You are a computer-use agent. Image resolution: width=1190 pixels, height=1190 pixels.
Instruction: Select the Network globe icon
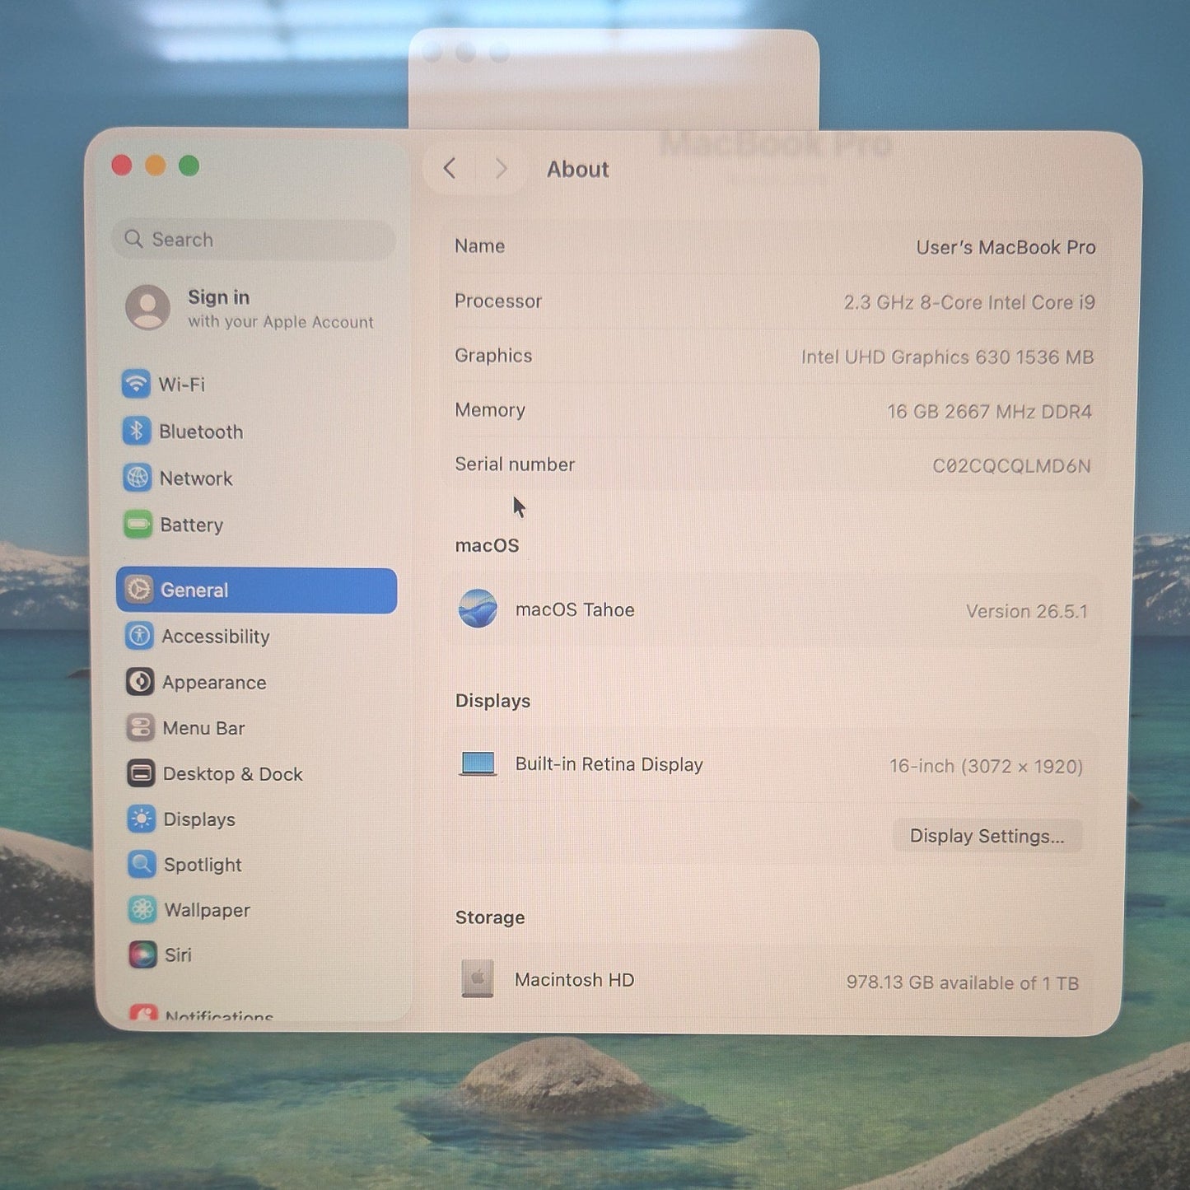click(138, 478)
